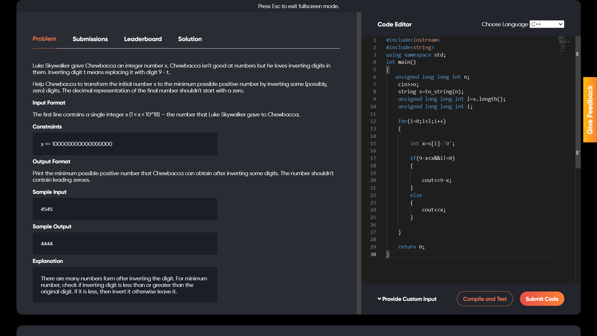The image size is (597, 336).
Task: Click the divider between problem and editor
Action: [x=359, y=163]
